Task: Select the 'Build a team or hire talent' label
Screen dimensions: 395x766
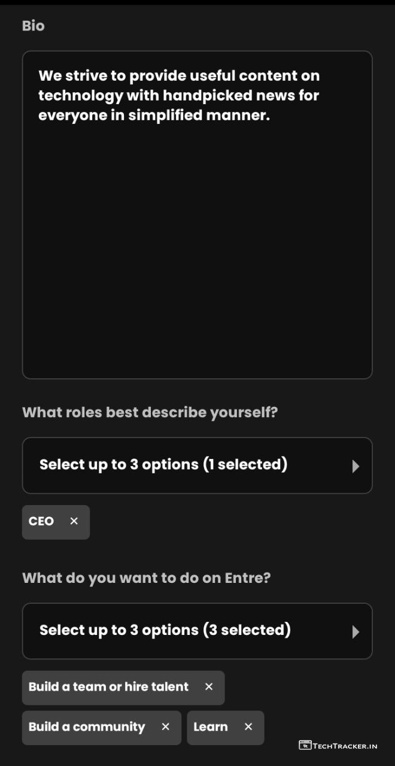Action: click(x=108, y=687)
